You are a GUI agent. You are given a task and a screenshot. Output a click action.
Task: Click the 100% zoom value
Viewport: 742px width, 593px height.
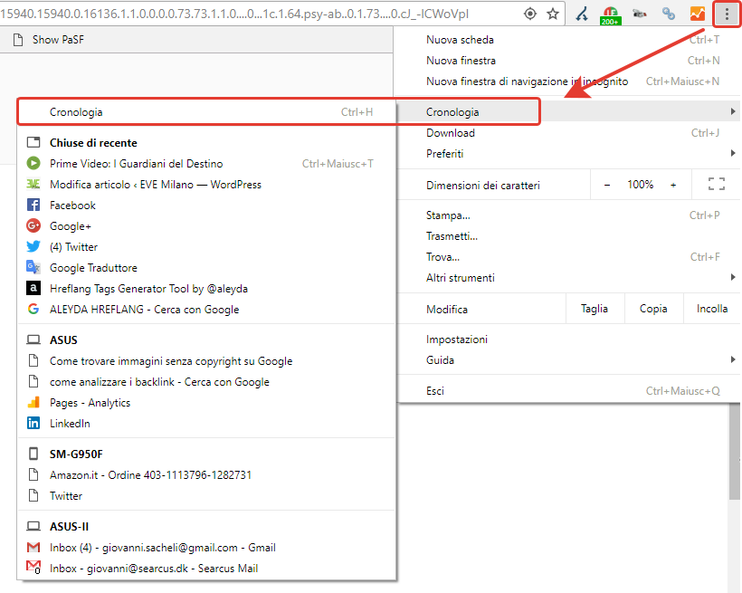pos(641,185)
